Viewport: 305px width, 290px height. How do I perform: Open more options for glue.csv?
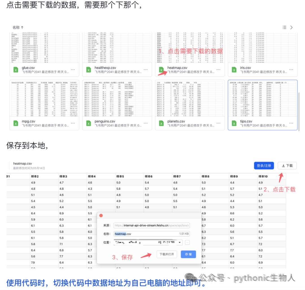(73, 70)
